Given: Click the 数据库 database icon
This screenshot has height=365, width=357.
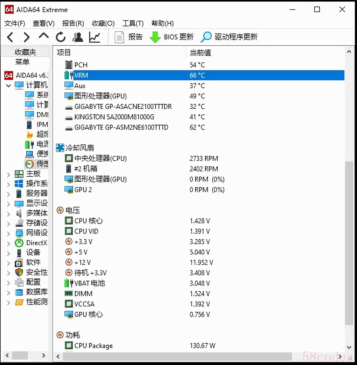Looking at the screenshot, I should (x=19, y=292).
